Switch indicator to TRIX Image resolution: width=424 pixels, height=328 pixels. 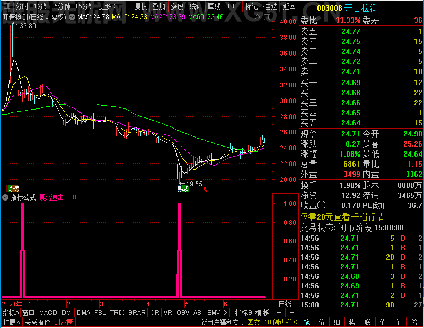click(x=117, y=313)
